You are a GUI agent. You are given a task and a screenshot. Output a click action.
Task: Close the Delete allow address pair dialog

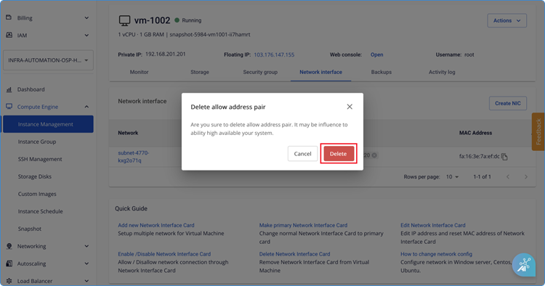tap(350, 107)
